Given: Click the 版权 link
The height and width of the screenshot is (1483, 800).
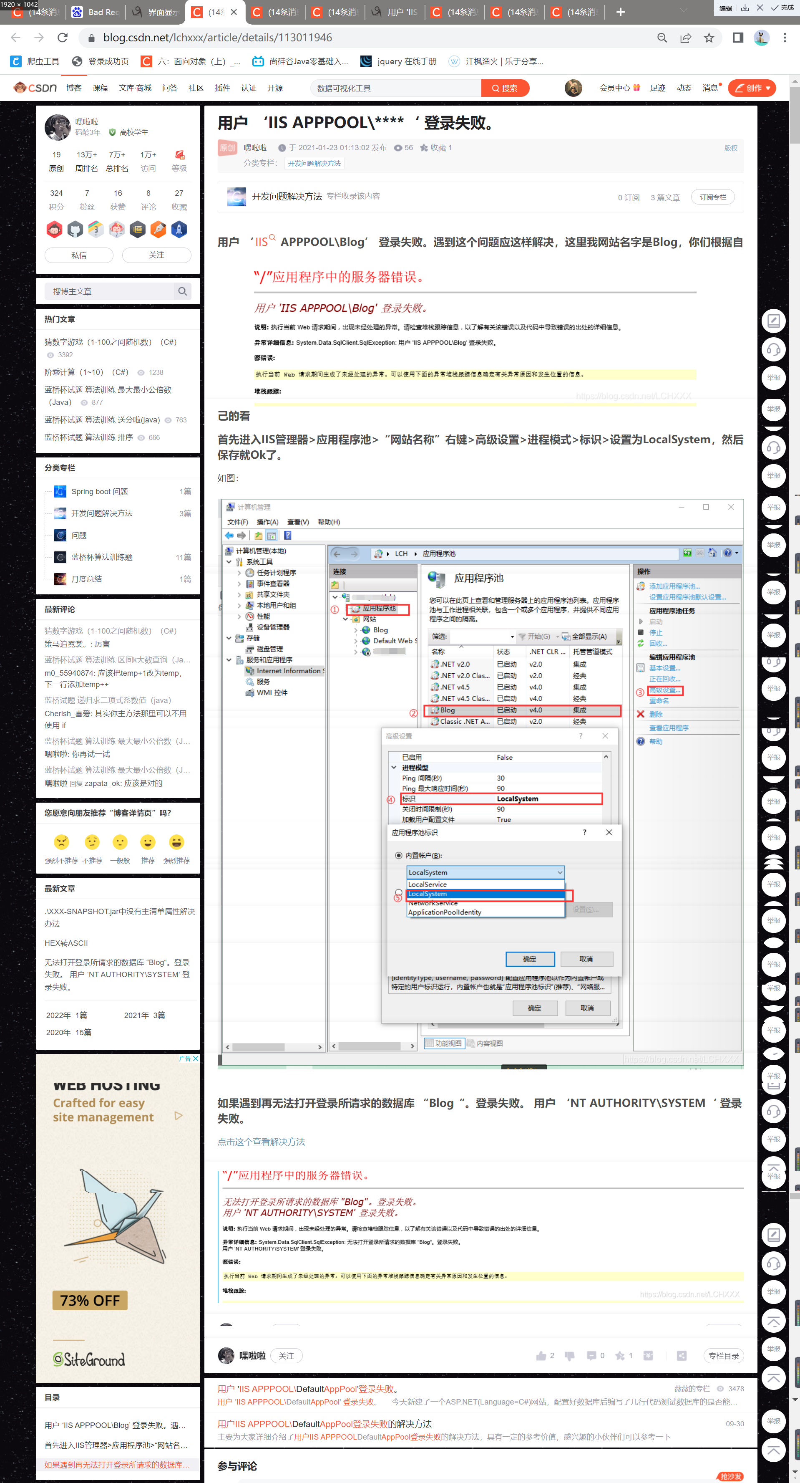Looking at the screenshot, I should (x=730, y=148).
